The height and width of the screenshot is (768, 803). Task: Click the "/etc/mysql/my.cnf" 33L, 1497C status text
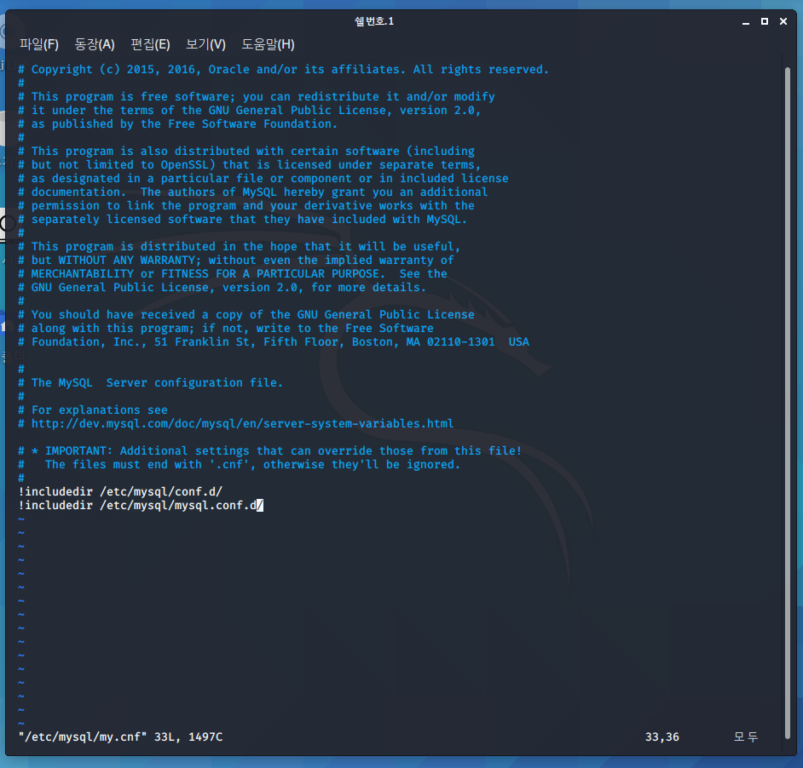point(120,736)
